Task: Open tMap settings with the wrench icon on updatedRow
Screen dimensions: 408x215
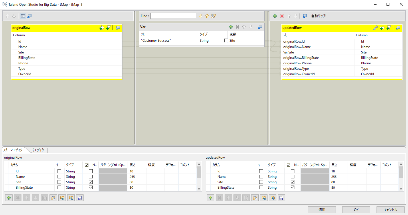Action: (376, 28)
